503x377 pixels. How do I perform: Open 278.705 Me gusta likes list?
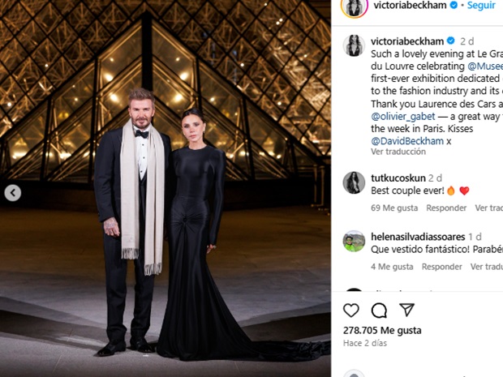(x=382, y=330)
